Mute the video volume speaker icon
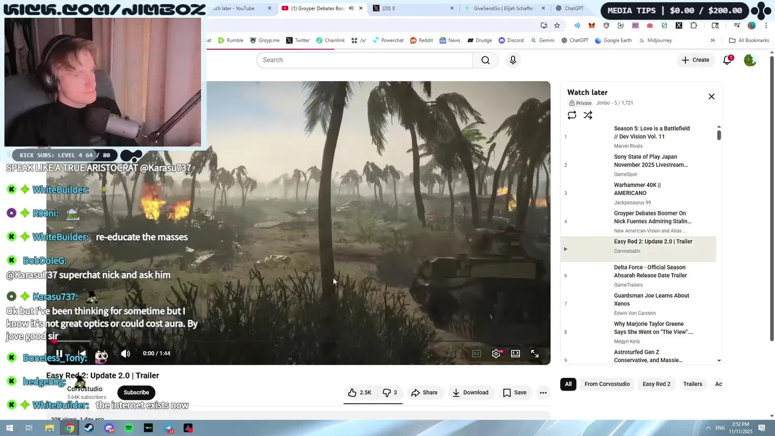Viewport: 775px width, 436px height. pyautogui.click(x=125, y=354)
